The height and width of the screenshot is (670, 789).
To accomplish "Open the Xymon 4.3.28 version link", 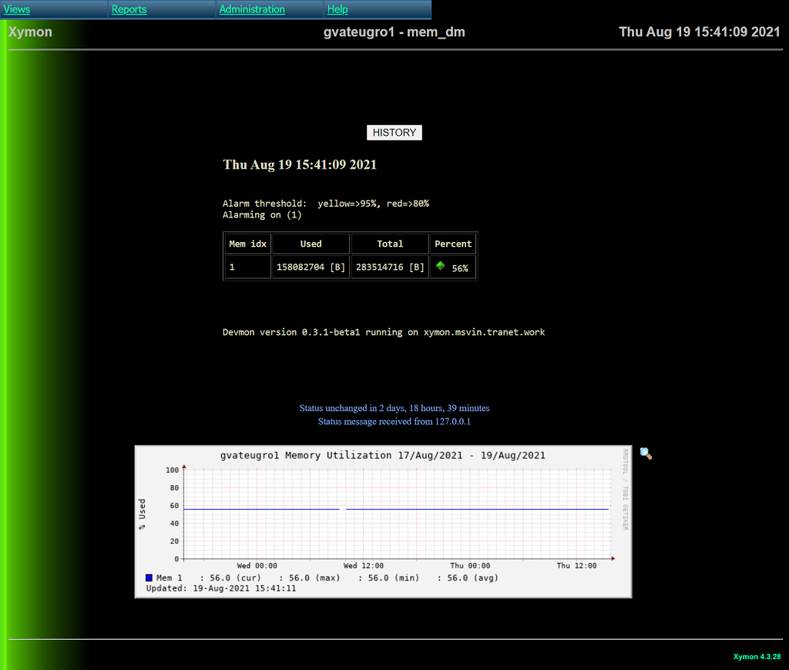I will (x=757, y=657).
